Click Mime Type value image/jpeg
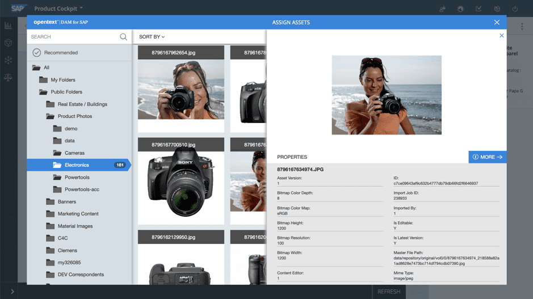 404,278
